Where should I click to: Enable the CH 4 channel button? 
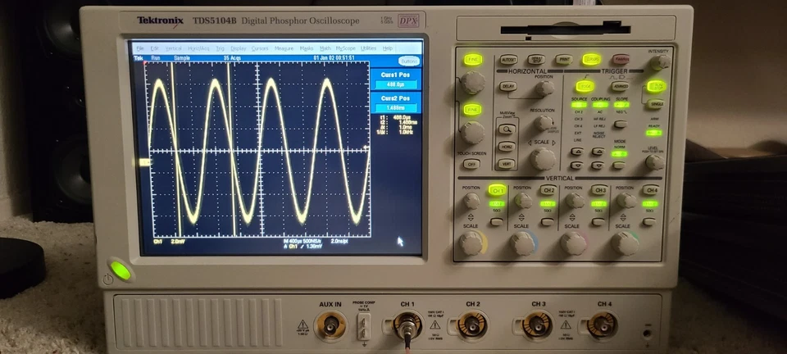pos(650,190)
